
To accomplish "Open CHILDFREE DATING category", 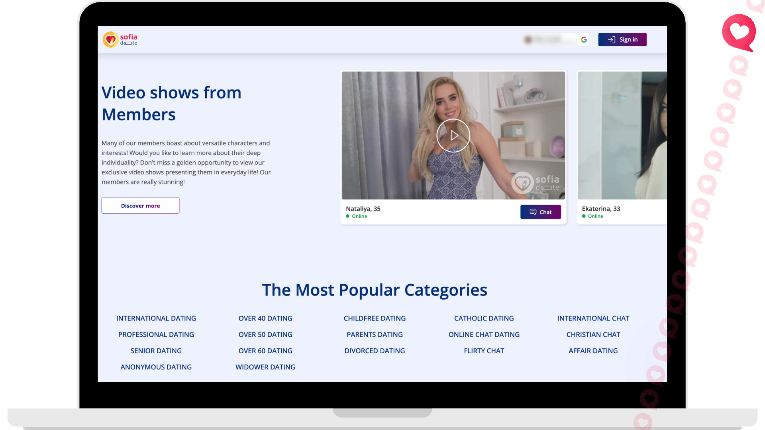I will pyautogui.click(x=375, y=318).
